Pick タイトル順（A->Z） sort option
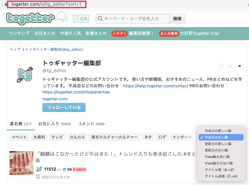This screenshot has height=185, width=249. point(219,170)
